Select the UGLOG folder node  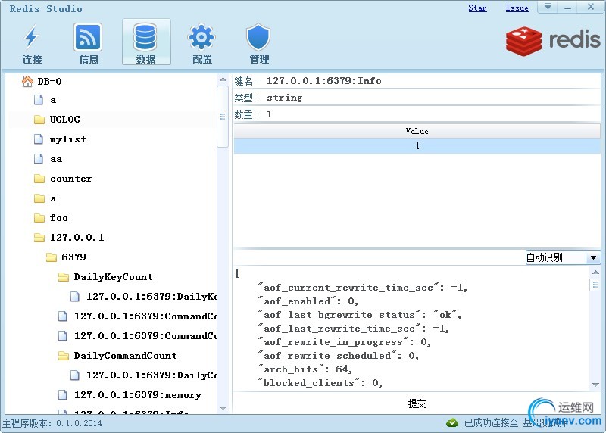[65, 120]
